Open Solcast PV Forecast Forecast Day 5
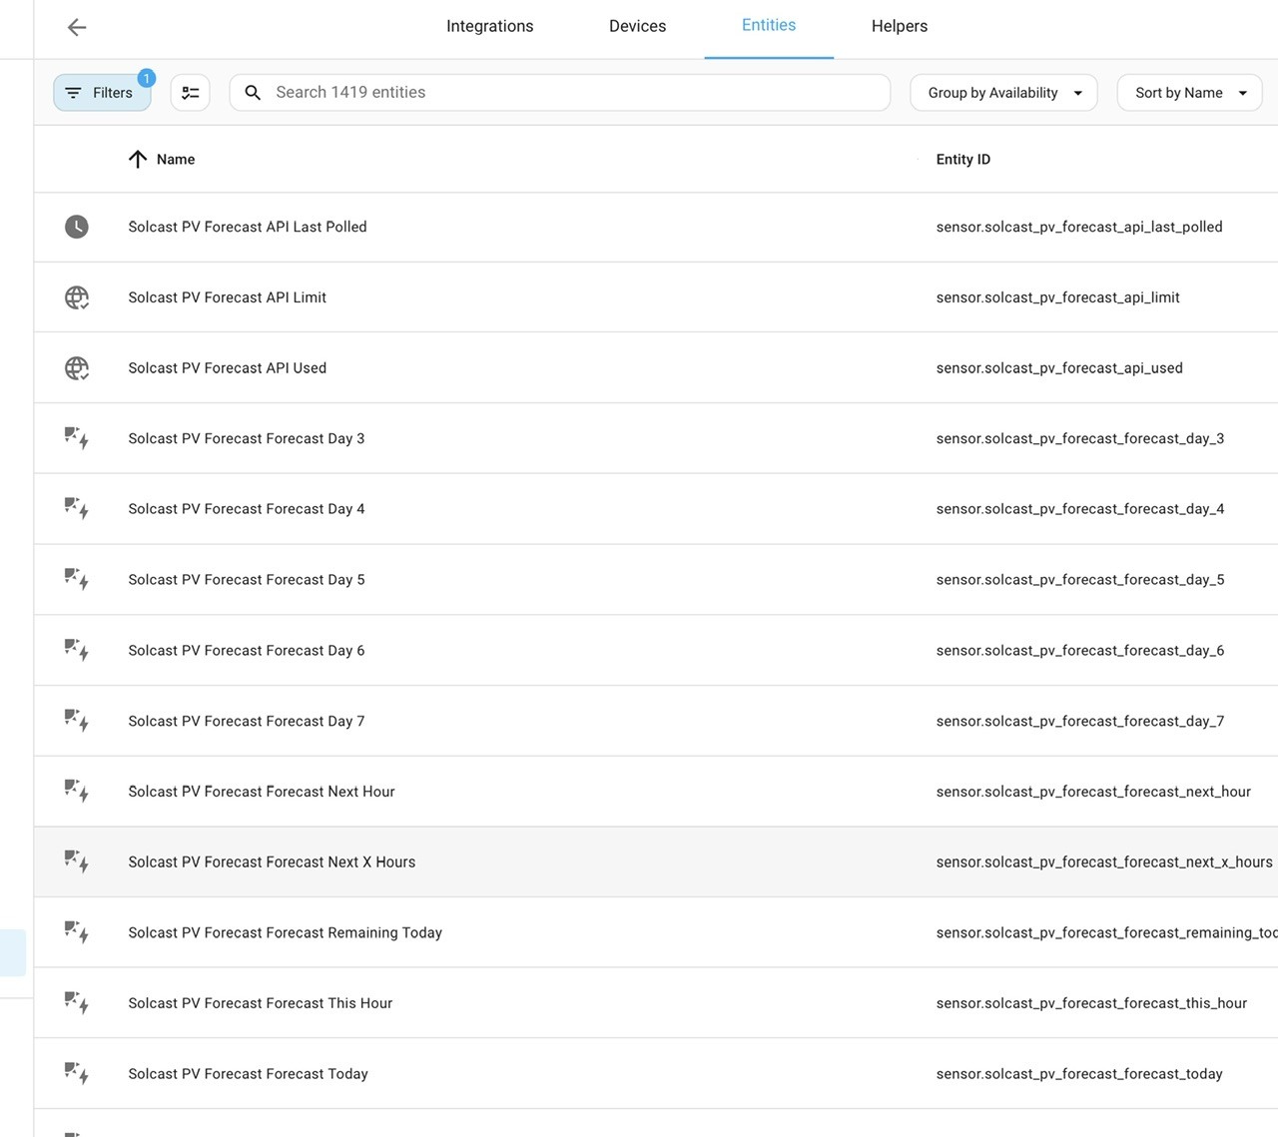Image resolution: width=1278 pixels, height=1137 pixels. point(247,580)
